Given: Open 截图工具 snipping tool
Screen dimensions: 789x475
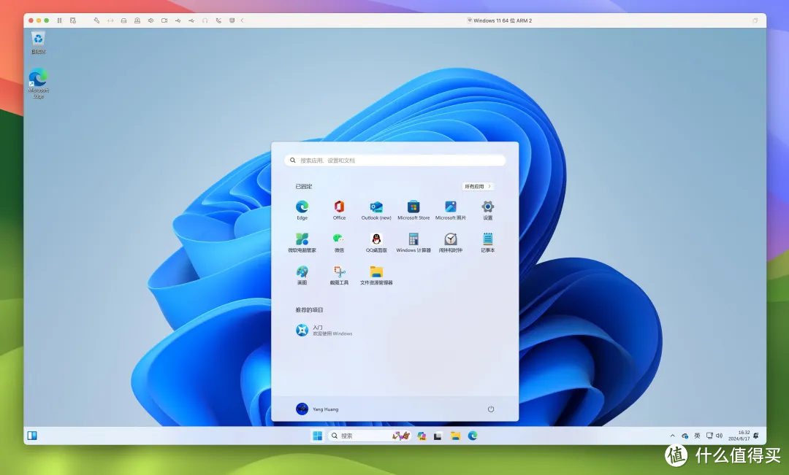Looking at the screenshot, I should click(339, 276).
